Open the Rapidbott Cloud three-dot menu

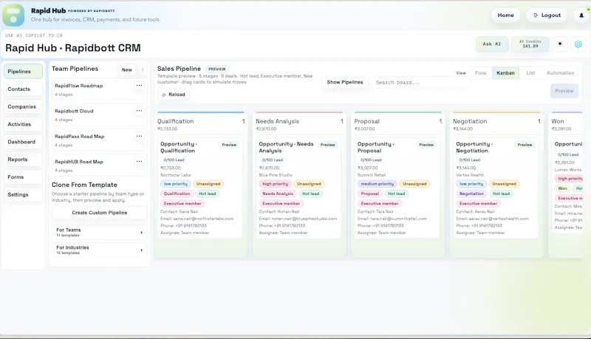139,111
